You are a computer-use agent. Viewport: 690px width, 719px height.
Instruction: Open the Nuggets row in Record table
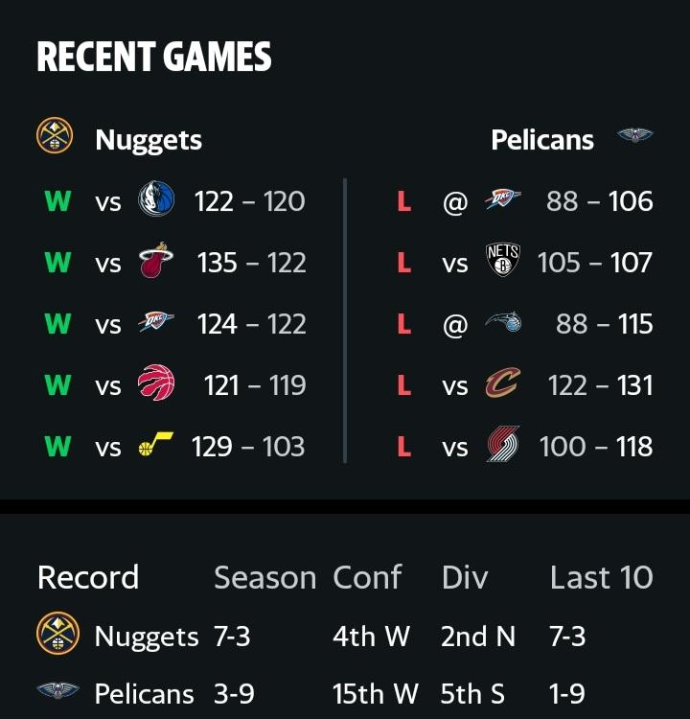click(345, 636)
